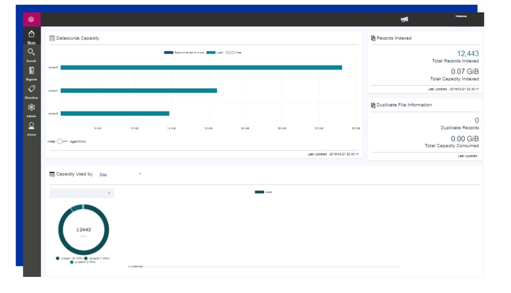The height and width of the screenshot is (293, 511).
Task: Click the 'logarithmic' label
Action: click(78, 142)
